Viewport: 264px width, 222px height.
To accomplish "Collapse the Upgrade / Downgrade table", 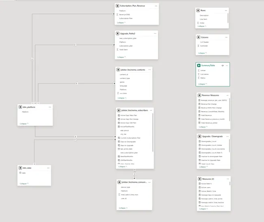I will tap(203, 167).
